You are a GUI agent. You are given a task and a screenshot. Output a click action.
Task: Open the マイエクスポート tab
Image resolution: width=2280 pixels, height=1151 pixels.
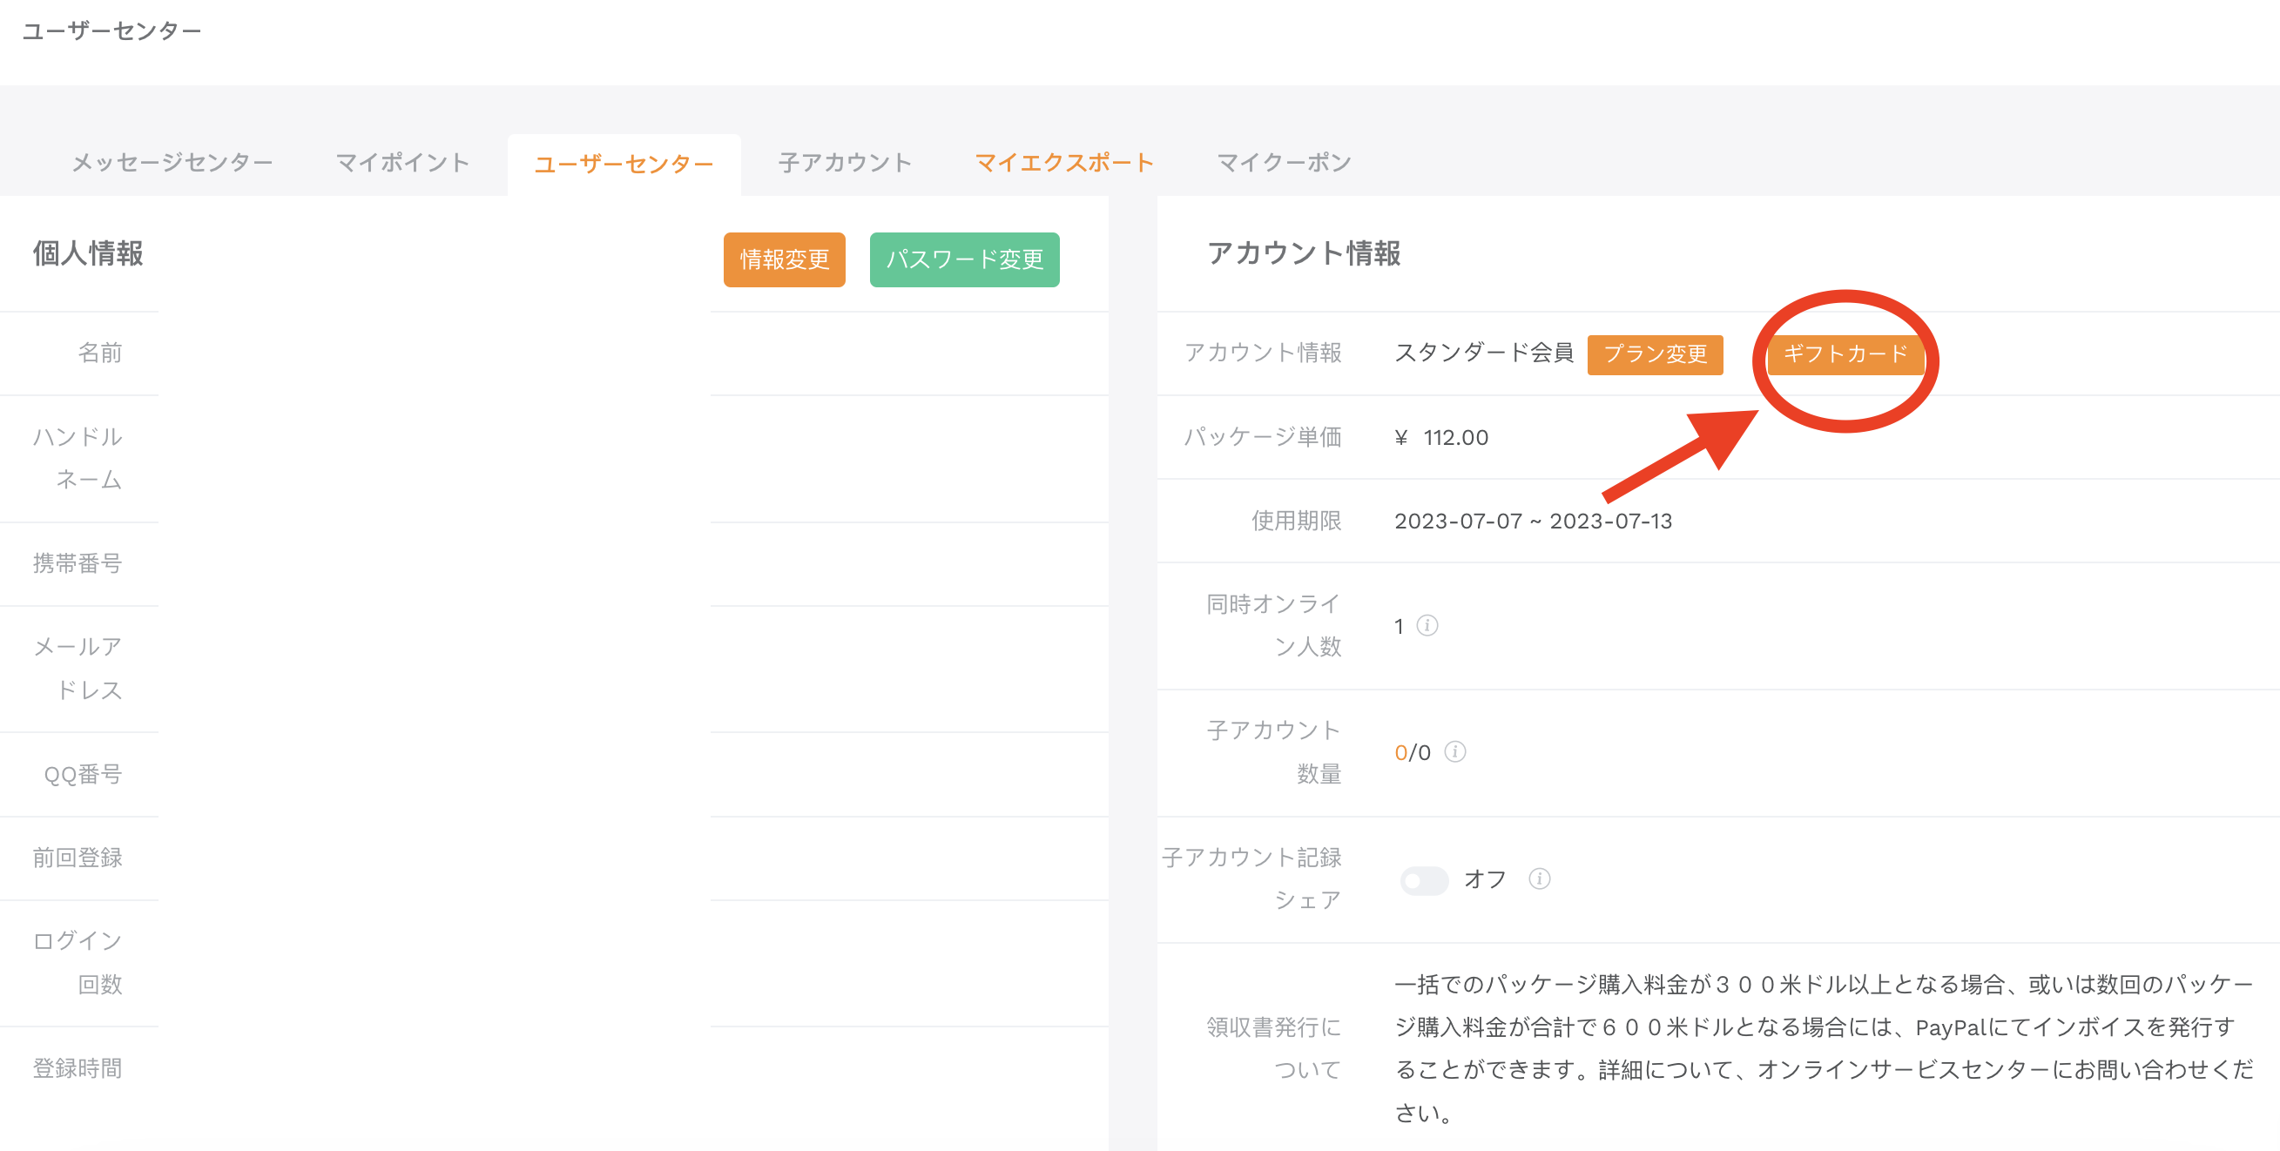click(1065, 163)
